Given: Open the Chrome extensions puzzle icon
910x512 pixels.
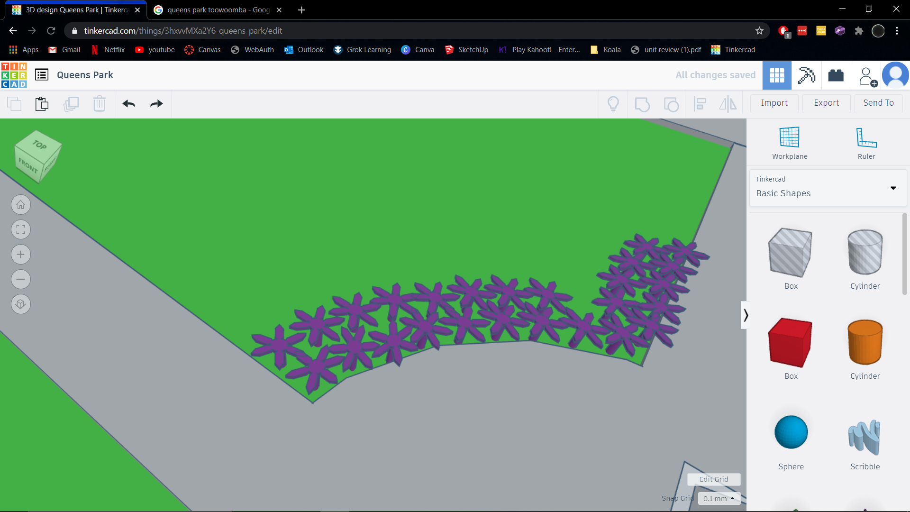Looking at the screenshot, I should click(x=859, y=31).
